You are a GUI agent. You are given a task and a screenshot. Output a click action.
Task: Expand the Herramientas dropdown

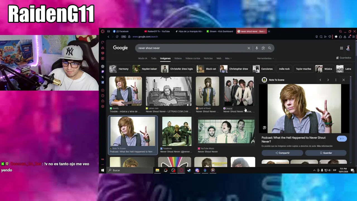coord(265,58)
